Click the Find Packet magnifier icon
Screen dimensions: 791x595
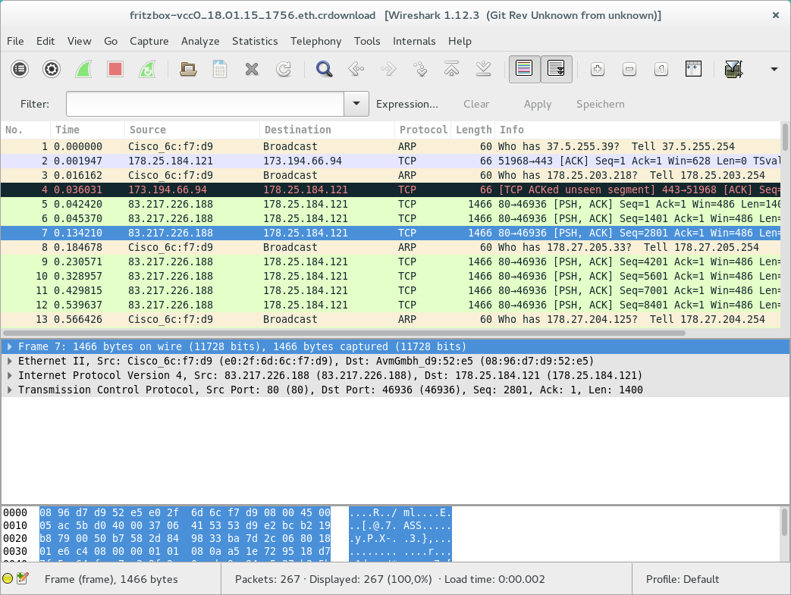coord(325,70)
